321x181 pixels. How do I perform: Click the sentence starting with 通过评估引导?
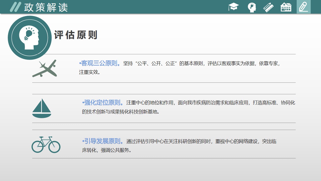point(201,142)
